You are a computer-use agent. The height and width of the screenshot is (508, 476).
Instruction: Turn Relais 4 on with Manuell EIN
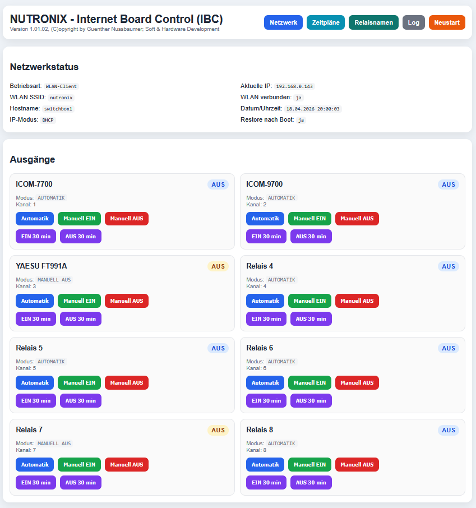(309, 301)
